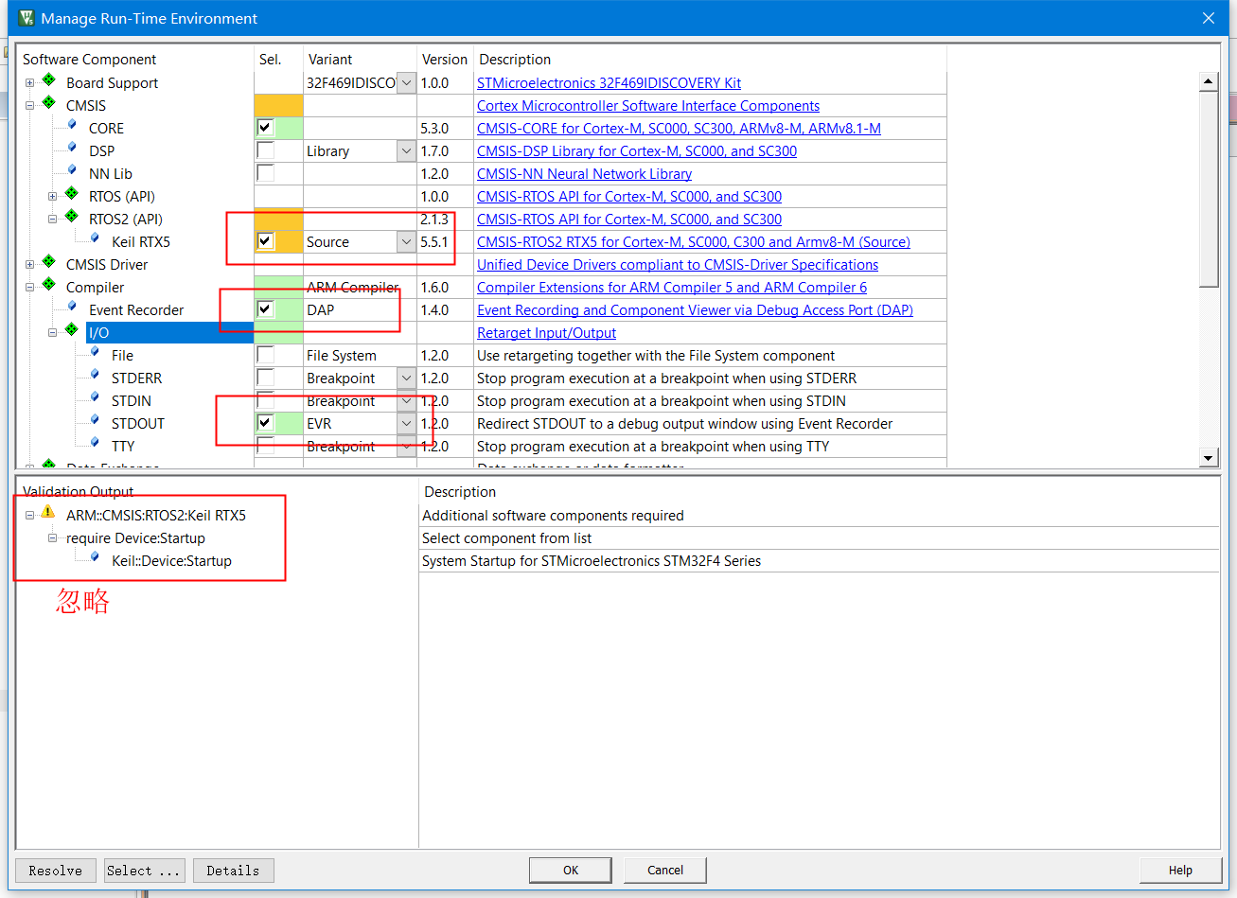
Task: Click the Details button
Action: pyautogui.click(x=233, y=871)
